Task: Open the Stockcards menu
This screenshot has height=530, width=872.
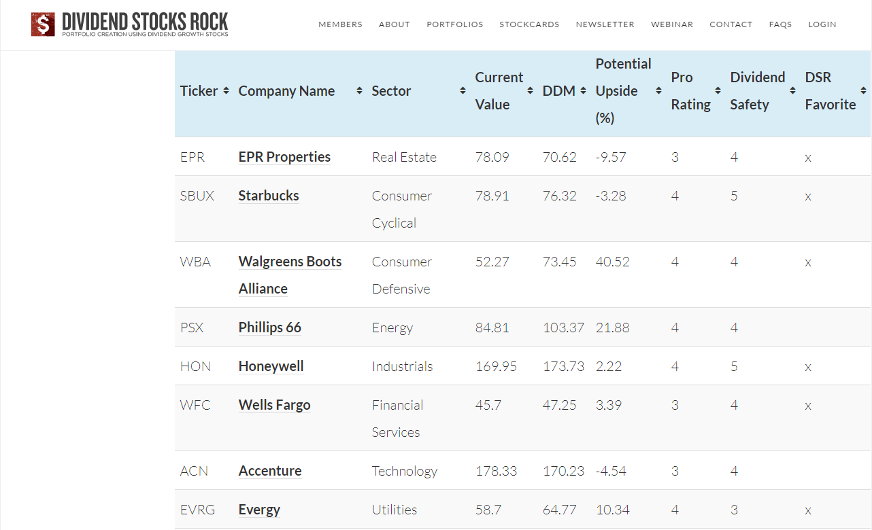Action: click(x=529, y=24)
